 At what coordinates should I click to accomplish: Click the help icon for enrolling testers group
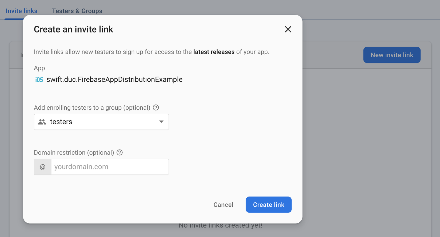point(156,107)
